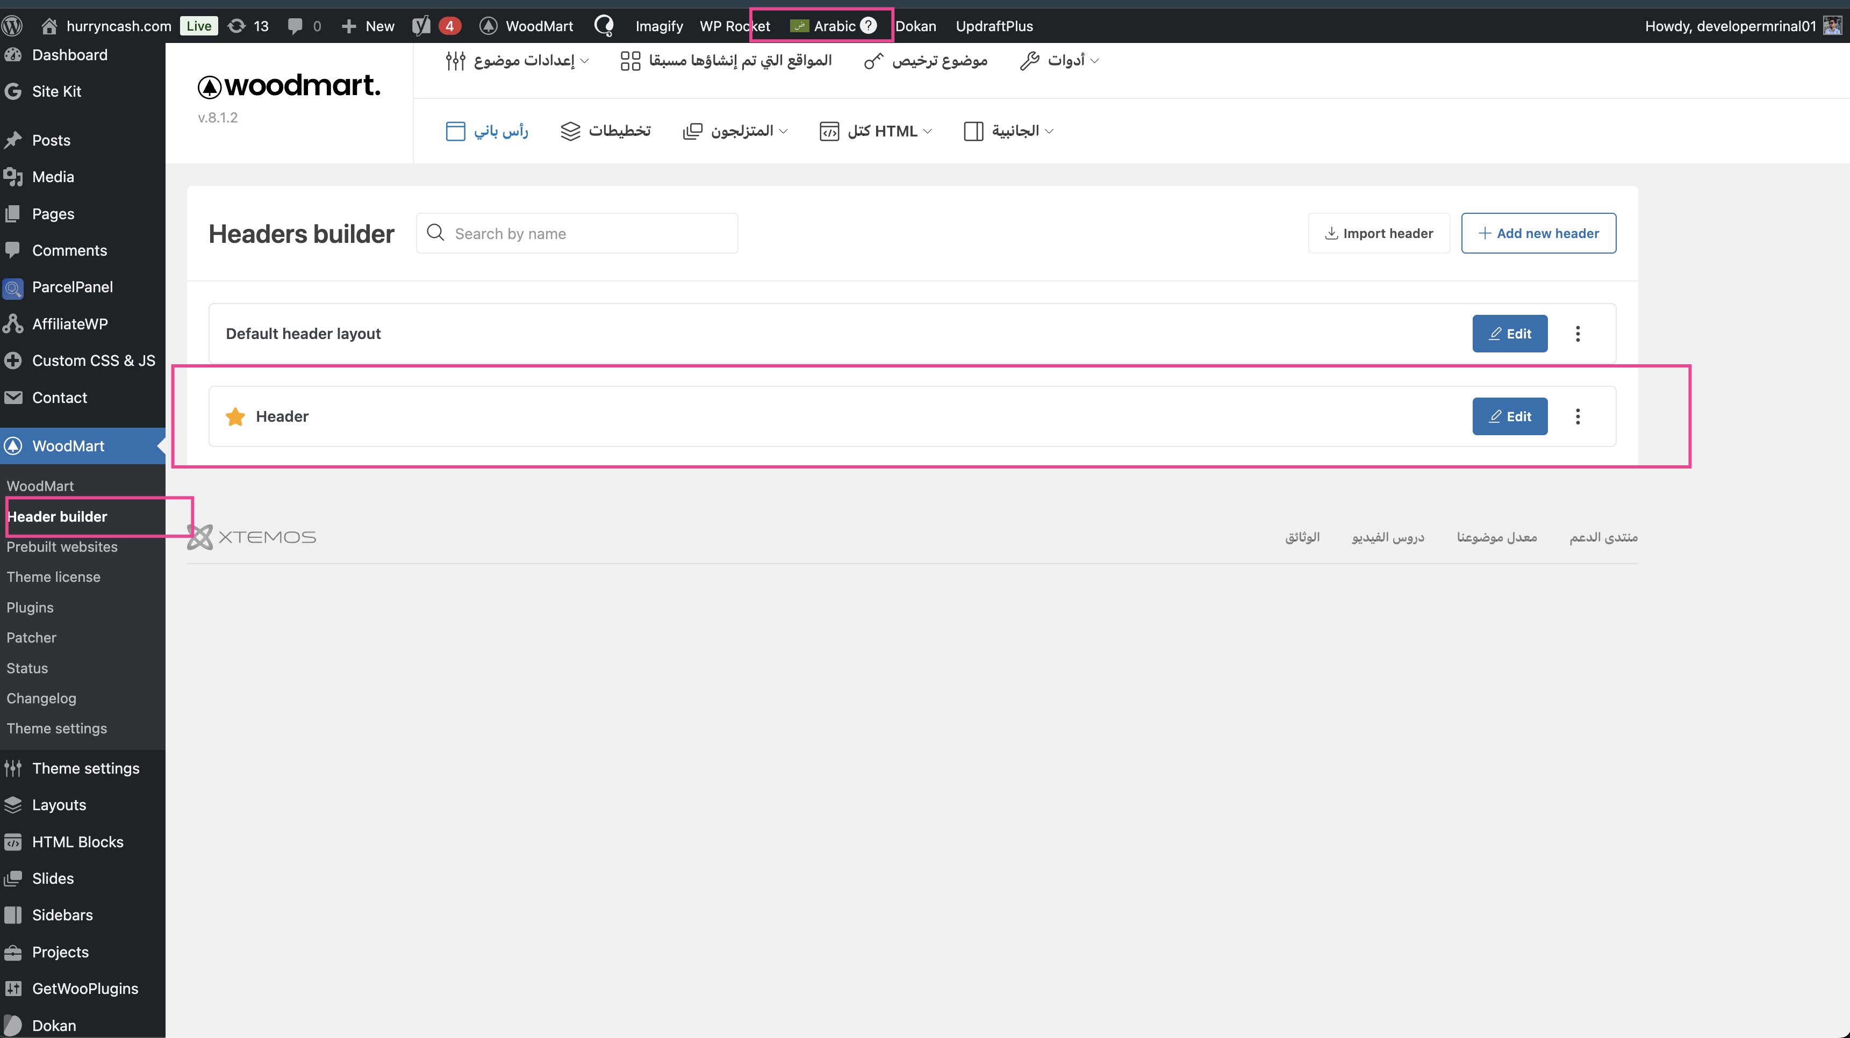The width and height of the screenshot is (1850, 1038).
Task: Click the Yoast SEO icon in admin bar
Action: click(421, 26)
